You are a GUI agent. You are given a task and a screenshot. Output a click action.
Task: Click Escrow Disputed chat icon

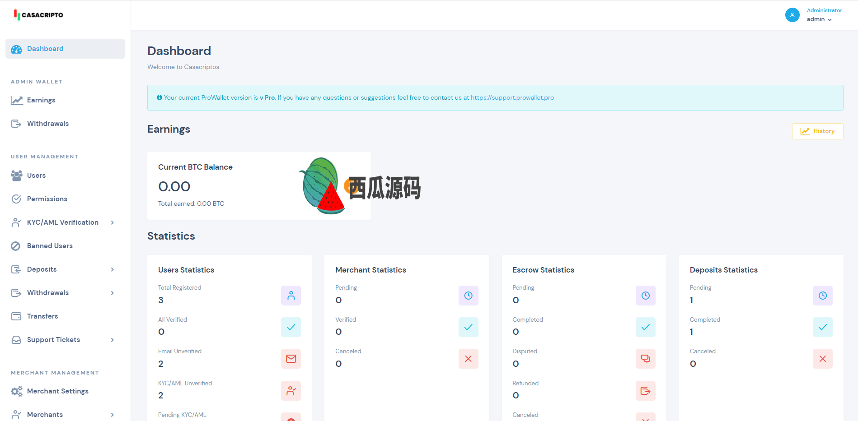(x=646, y=359)
